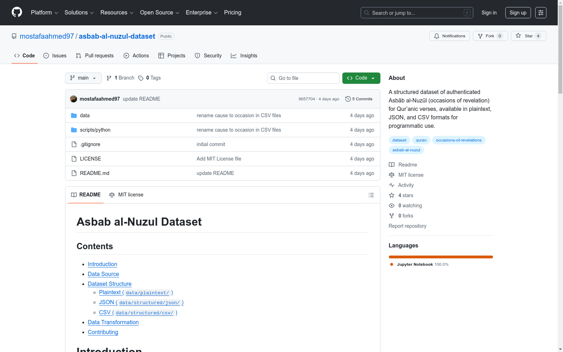This screenshot has height=352, width=563.
Task: Switch to the Issues tab
Action: coord(55,56)
